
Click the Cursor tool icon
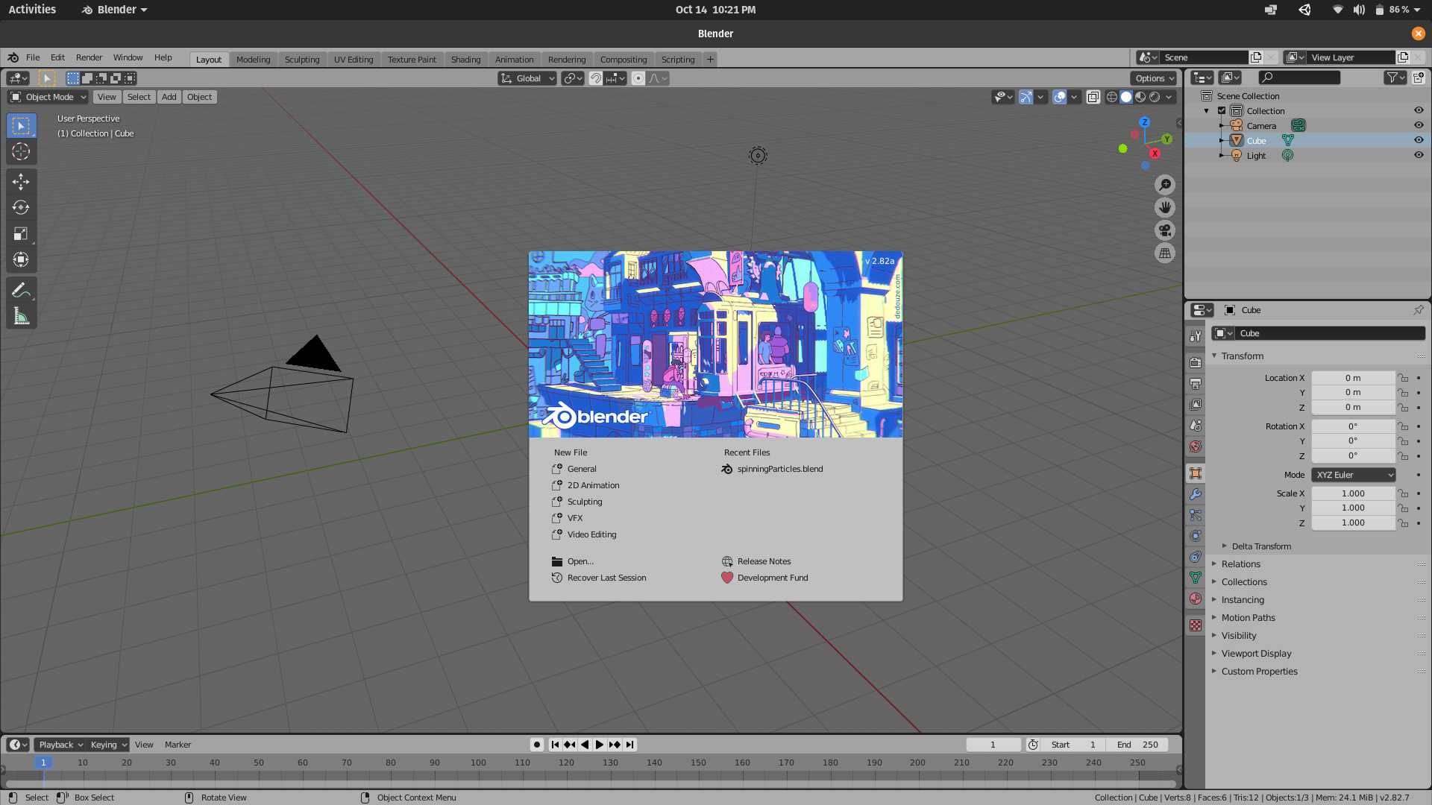pyautogui.click(x=21, y=152)
